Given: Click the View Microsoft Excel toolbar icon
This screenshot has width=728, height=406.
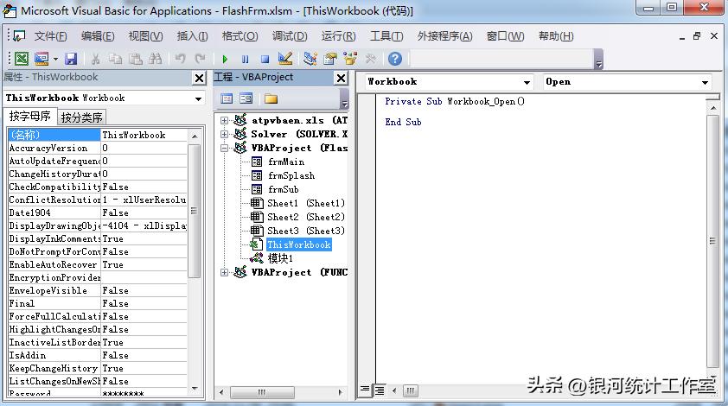Looking at the screenshot, I should (22, 59).
